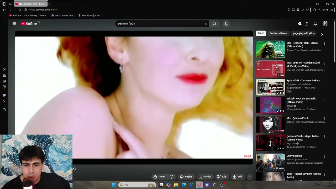The width and height of the screenshot is (336, 189).
Task: Open Twitch in Opera sidebar
Action: pyautogui.click(x=4, y=96)
